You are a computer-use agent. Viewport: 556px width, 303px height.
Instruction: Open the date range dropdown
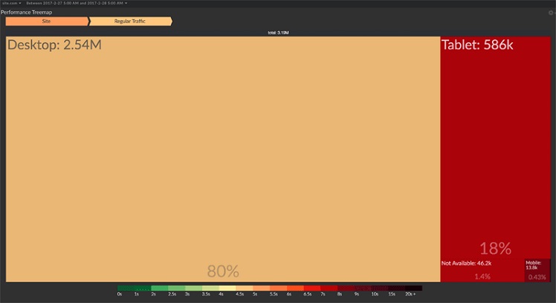coord(77,3)
